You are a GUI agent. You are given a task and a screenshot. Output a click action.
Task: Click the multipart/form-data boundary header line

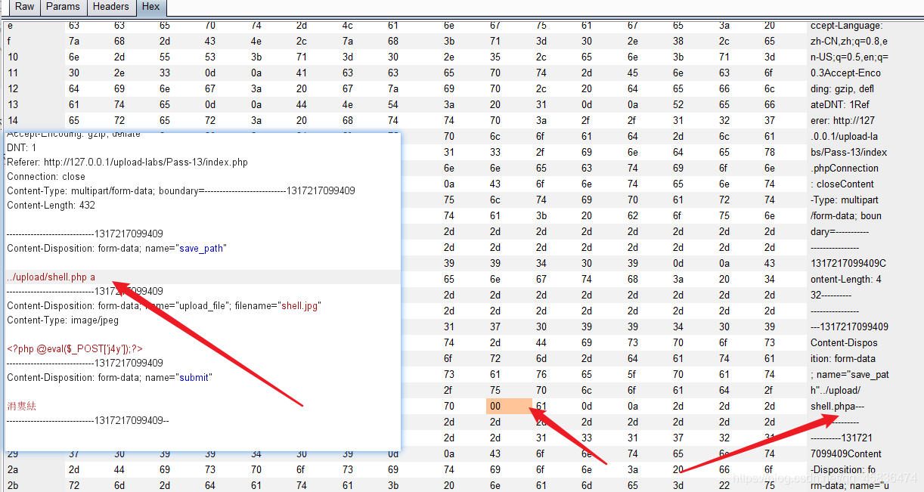point(181,191)
